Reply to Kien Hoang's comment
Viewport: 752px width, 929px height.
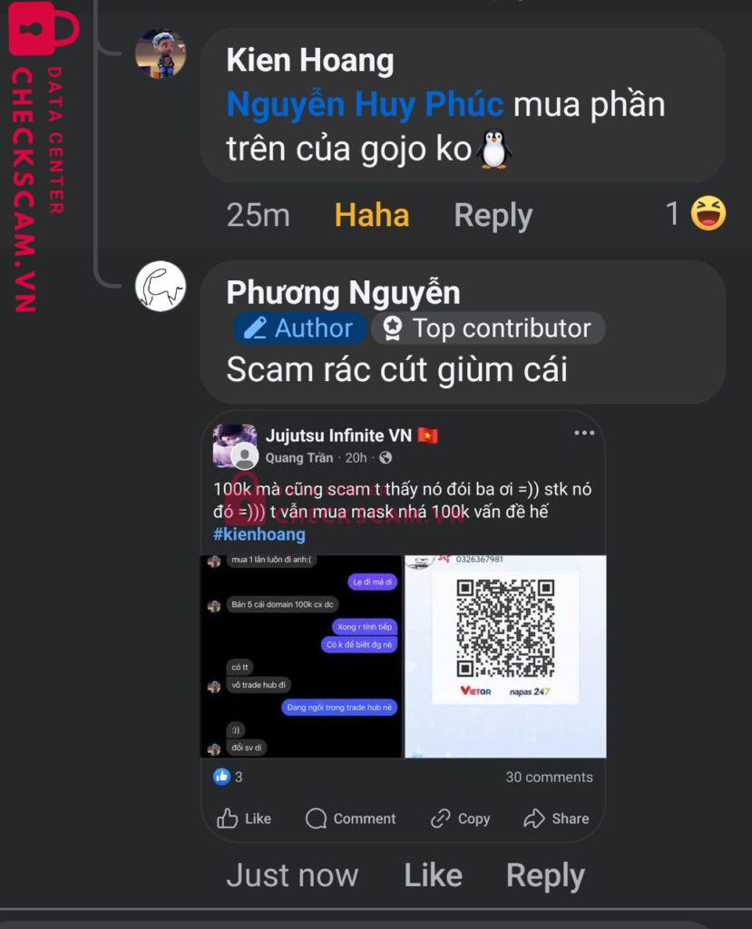493,215
